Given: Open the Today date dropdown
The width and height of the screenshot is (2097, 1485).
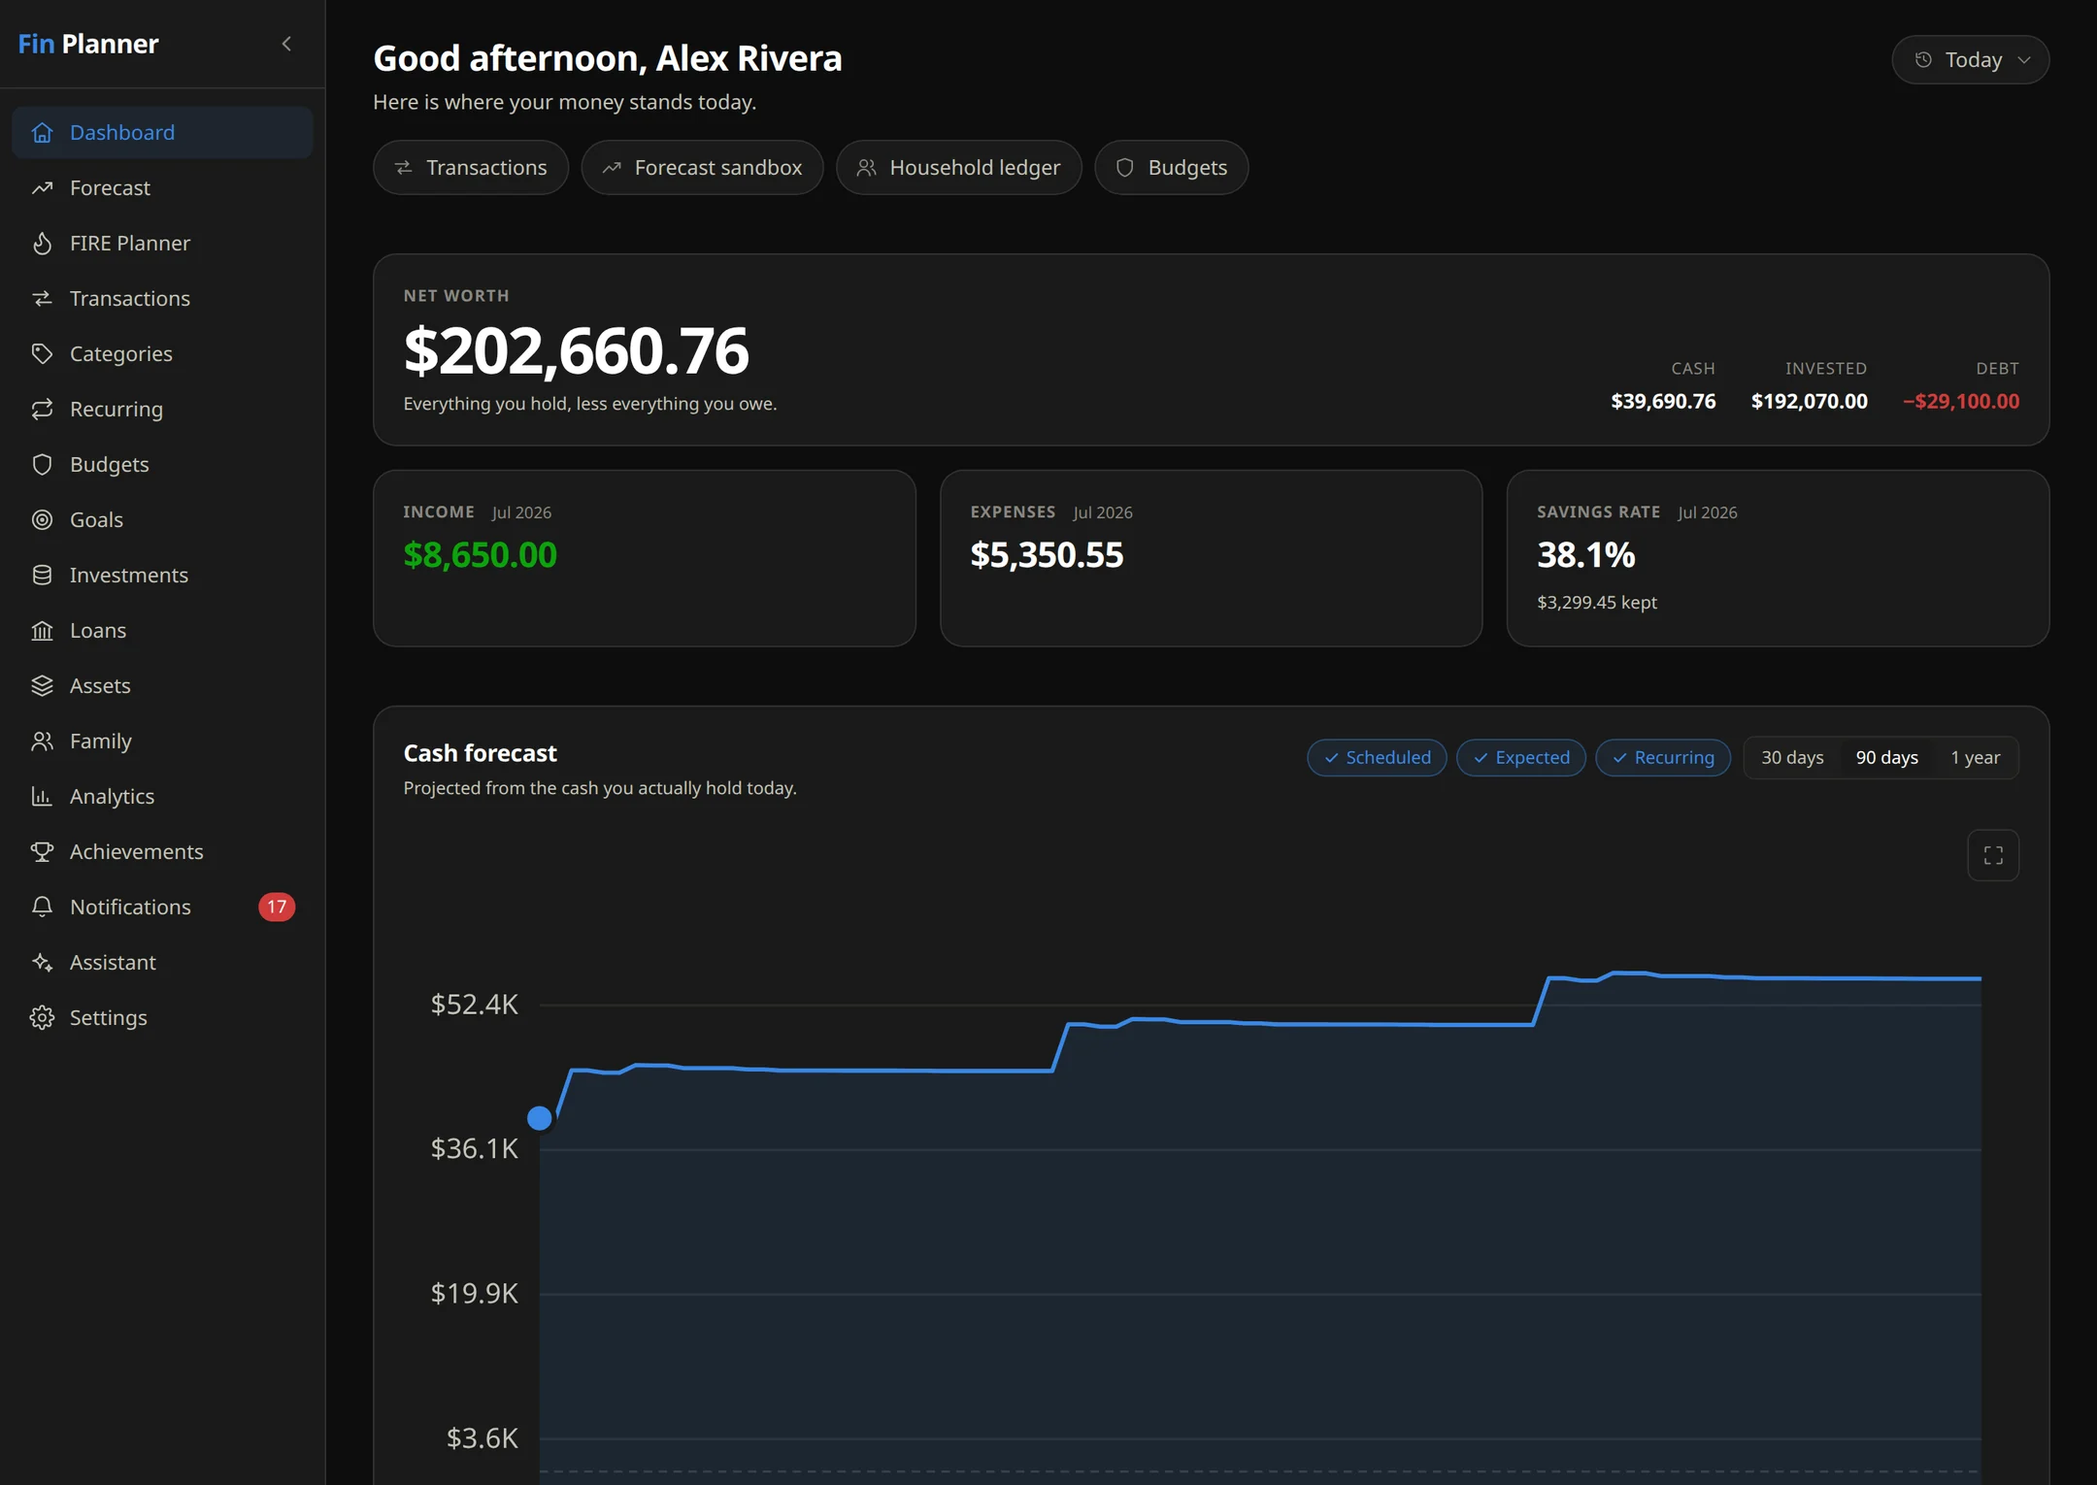Looking at the screenshot, I should (x=1970, y=60).
